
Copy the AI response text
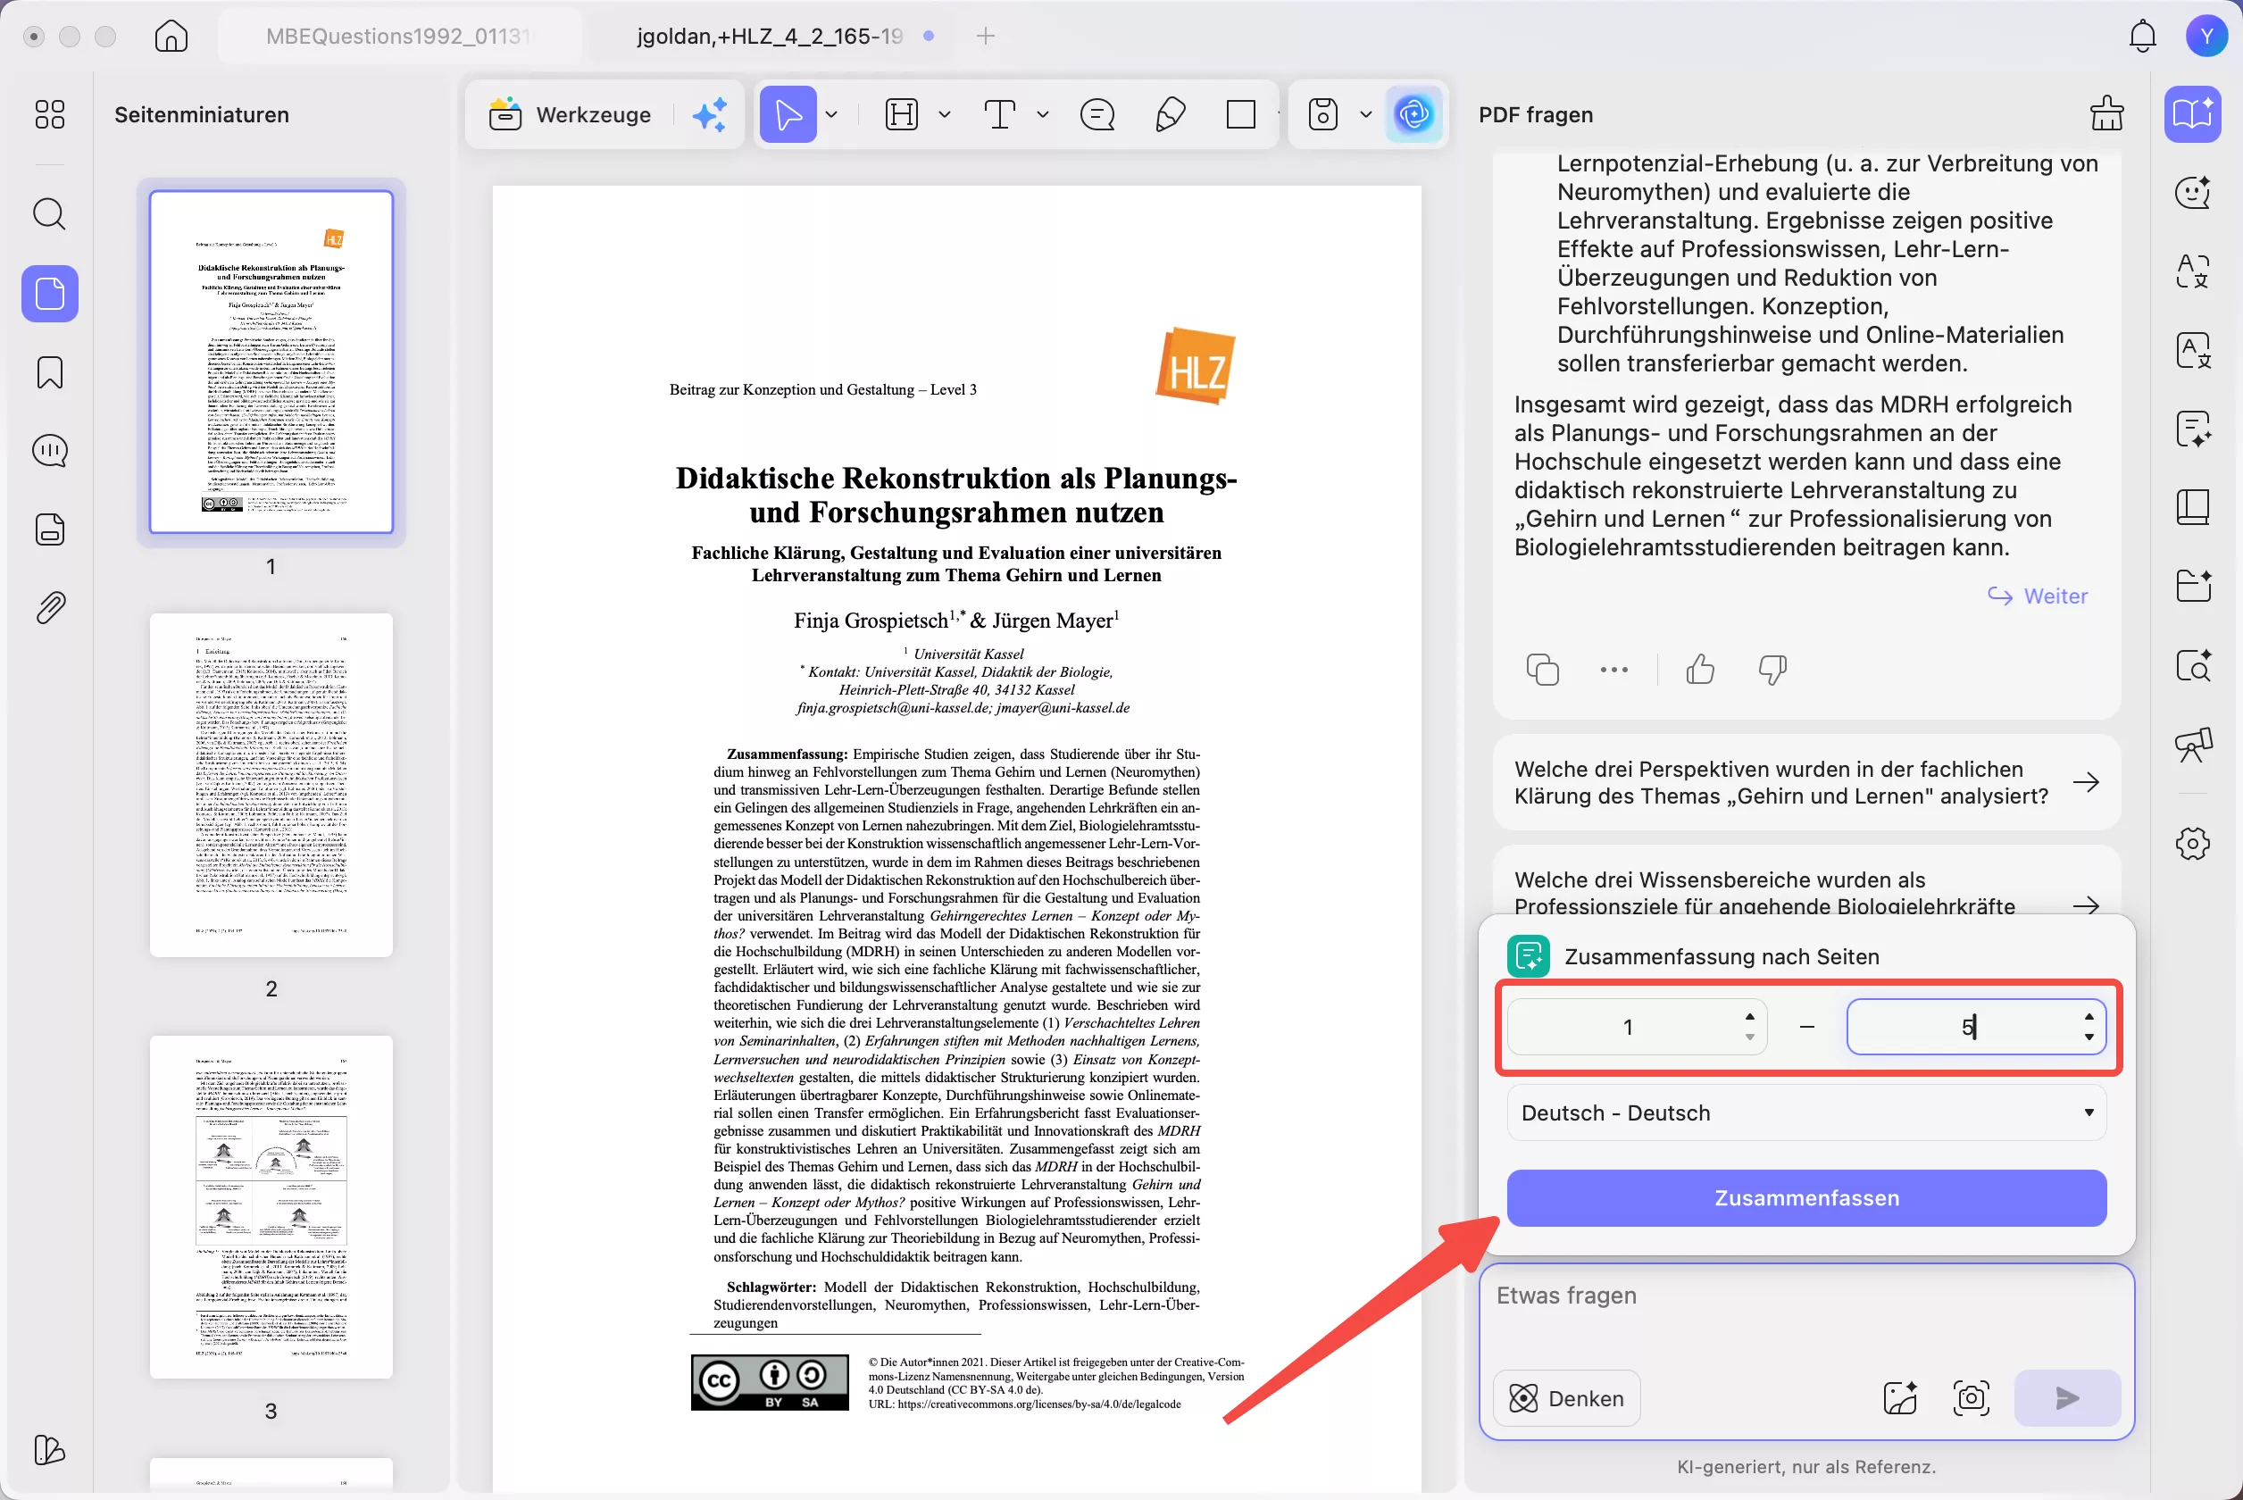1542,670
